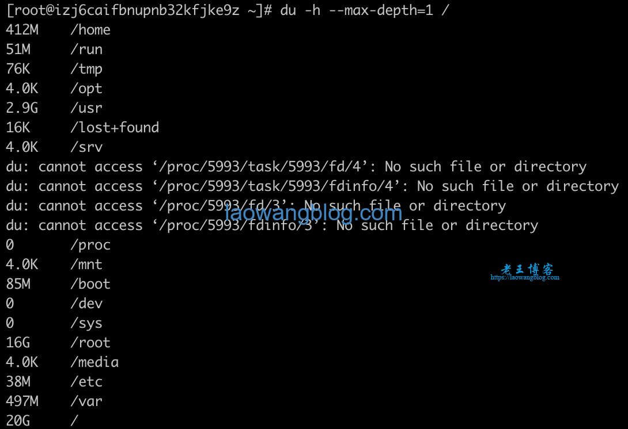
Task: Select the 51M /run line
Action: [54, 49]
